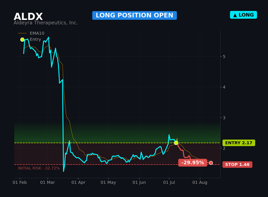Click the price axis value 3
268x197 pixels.
[224, 118]
